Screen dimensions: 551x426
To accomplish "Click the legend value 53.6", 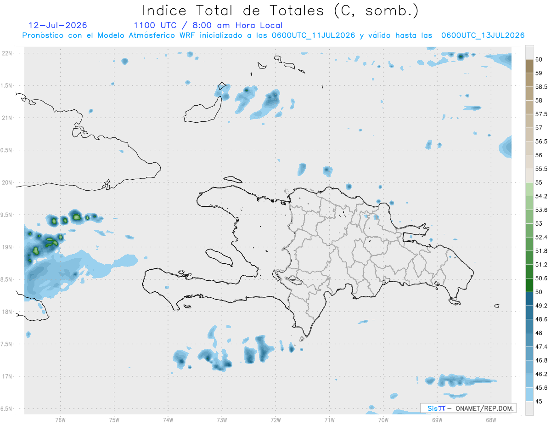I will tap(541, 210).
